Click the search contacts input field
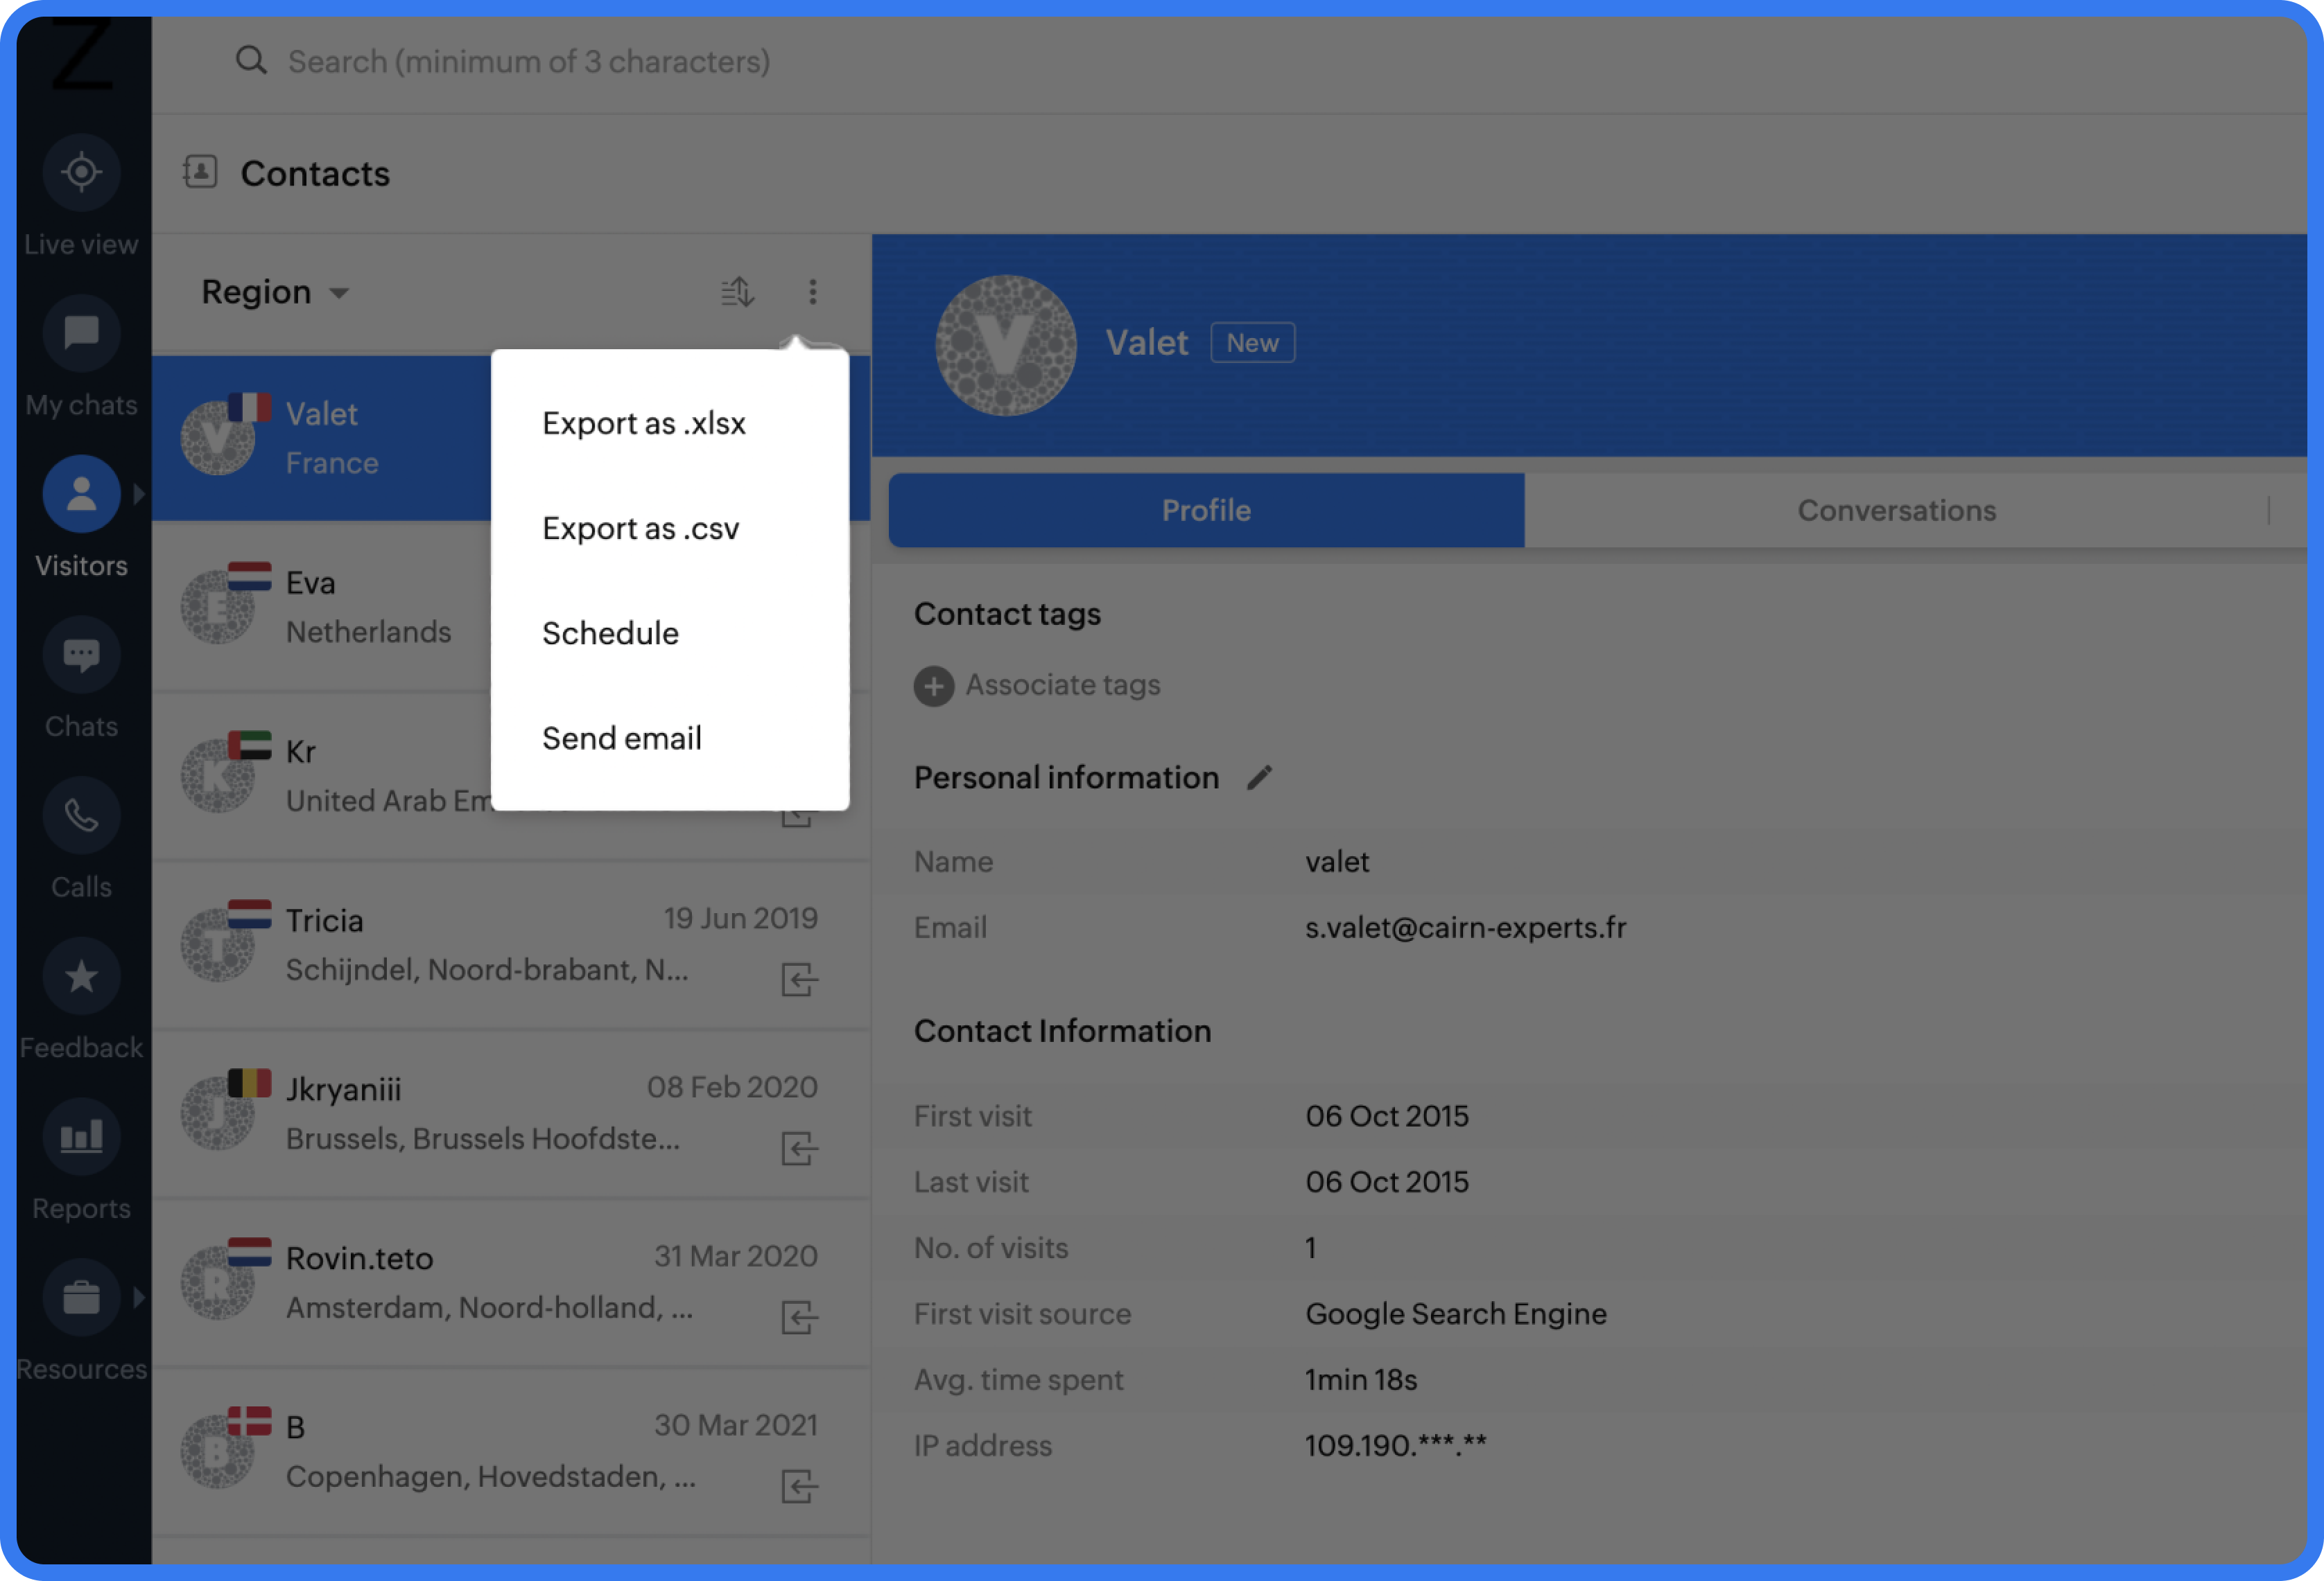This screenshot has height=1581, width=2324. pos(528,62)
